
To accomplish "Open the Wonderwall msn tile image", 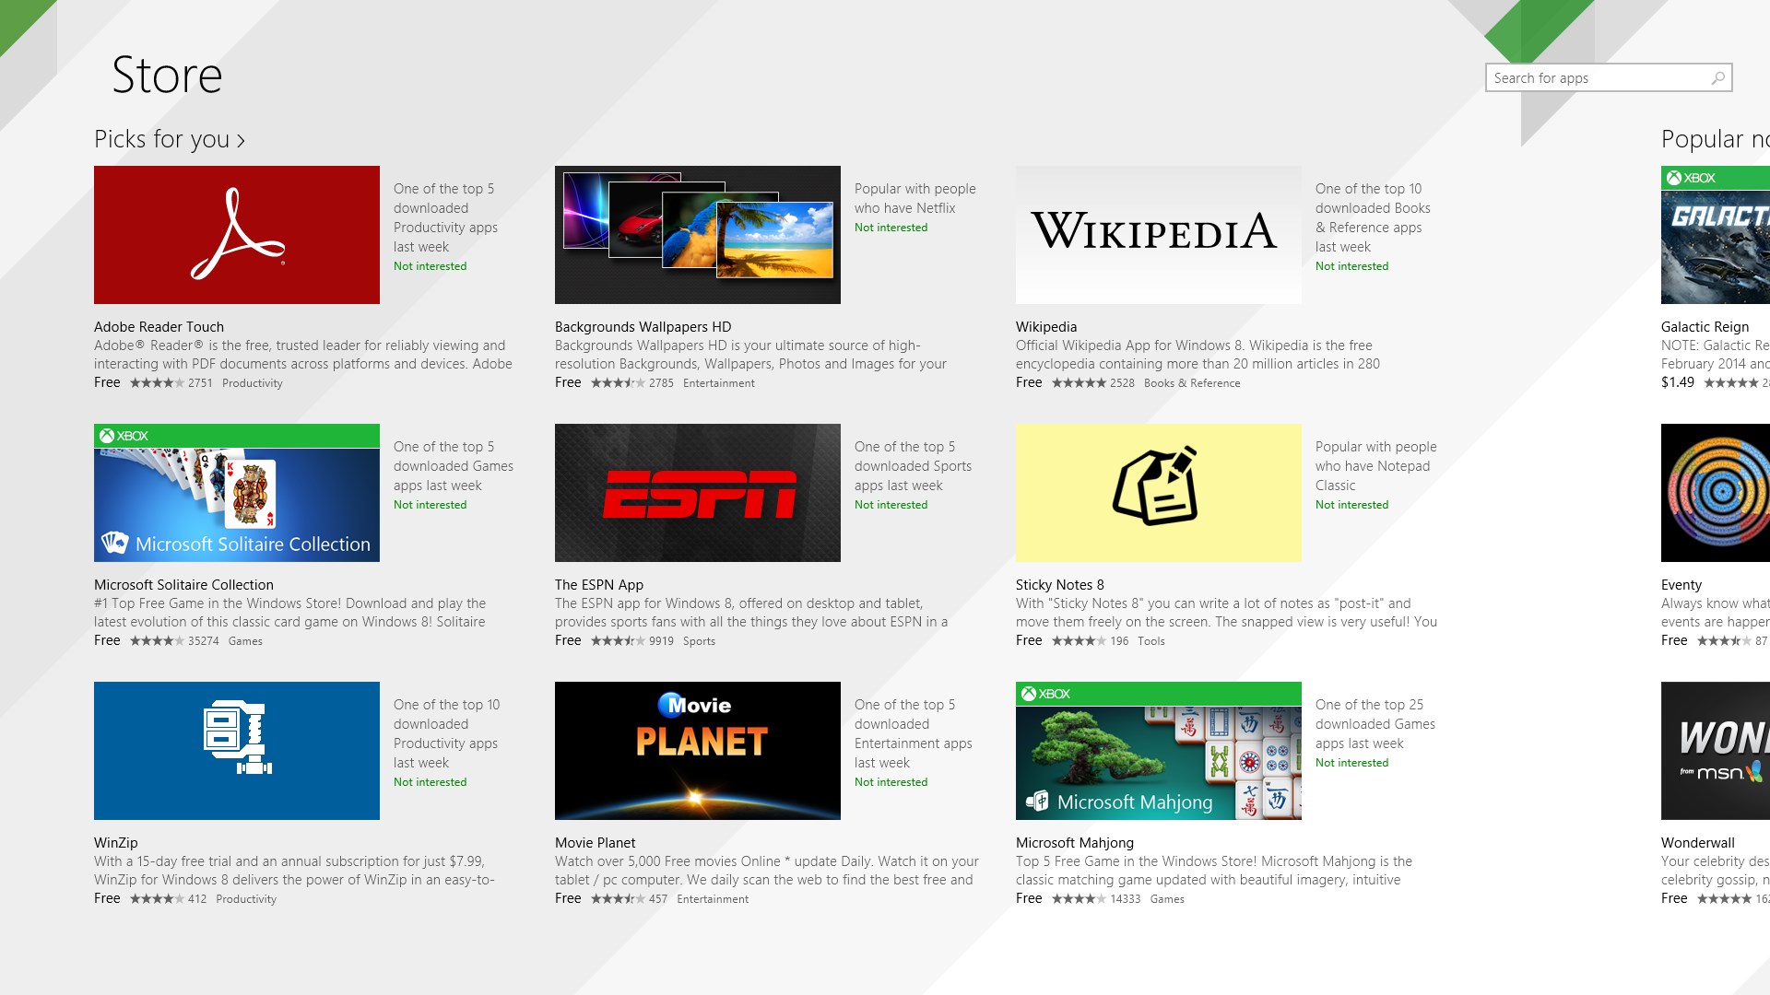I will 1716,751.
